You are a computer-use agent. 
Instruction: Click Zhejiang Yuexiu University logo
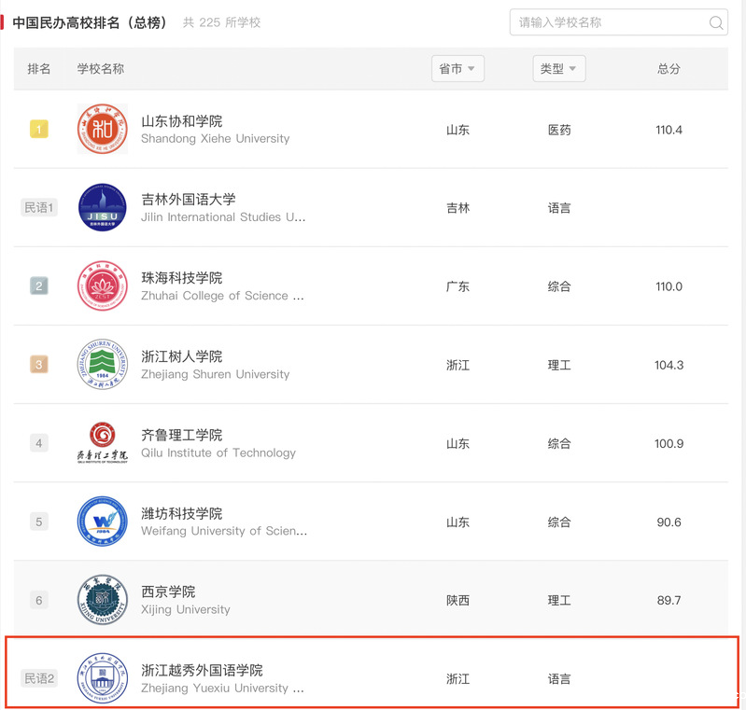click(102, 678)
